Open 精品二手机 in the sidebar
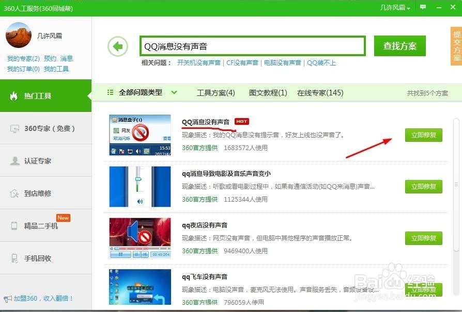462x312 pixels. click(x=45, y=225)
